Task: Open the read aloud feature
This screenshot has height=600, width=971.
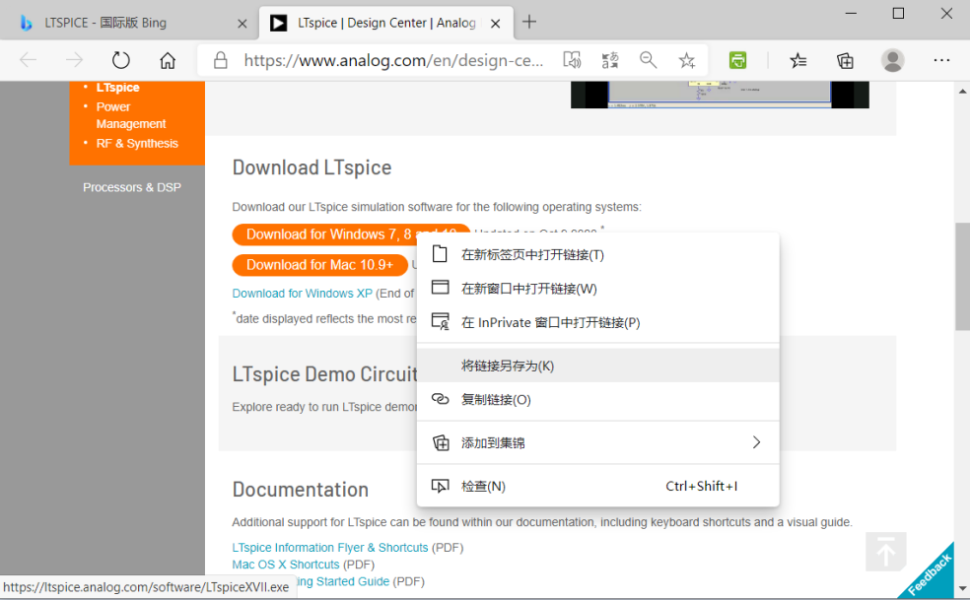Action: [x=572, y=60]
